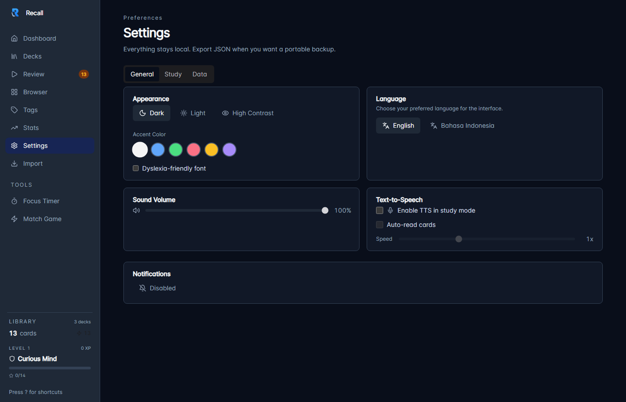Choose the High Contrast theme

[x=248, y=113]
